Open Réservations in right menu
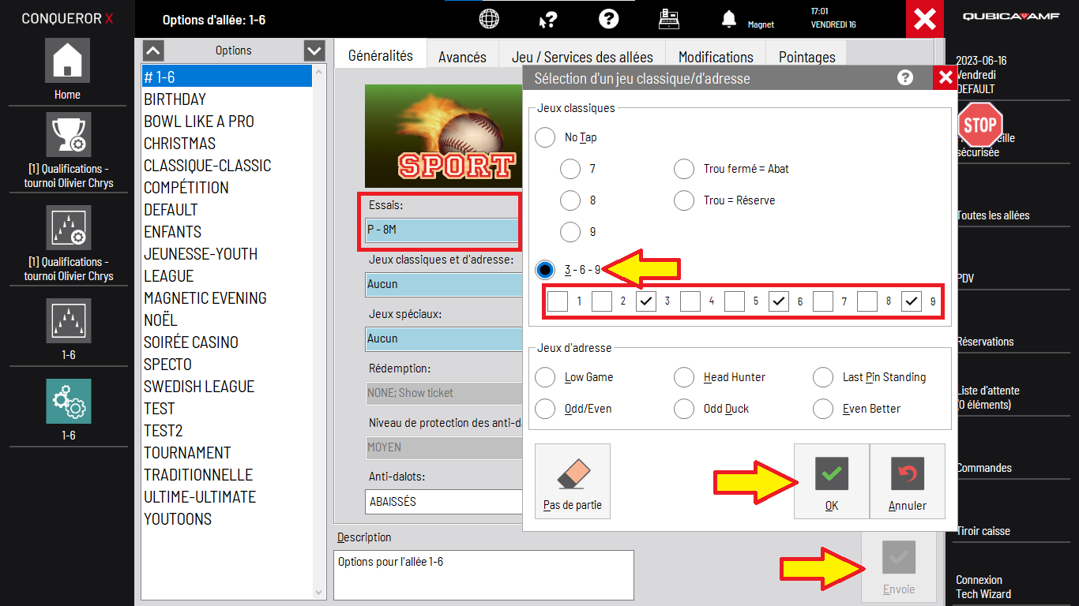 point(985,342)
